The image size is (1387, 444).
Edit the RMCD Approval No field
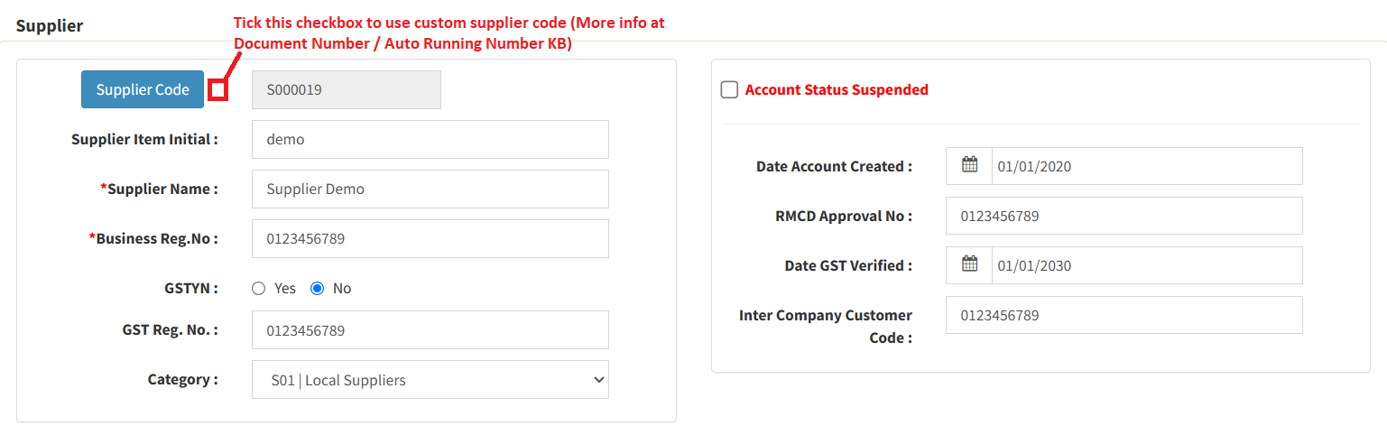(1123, 216)
